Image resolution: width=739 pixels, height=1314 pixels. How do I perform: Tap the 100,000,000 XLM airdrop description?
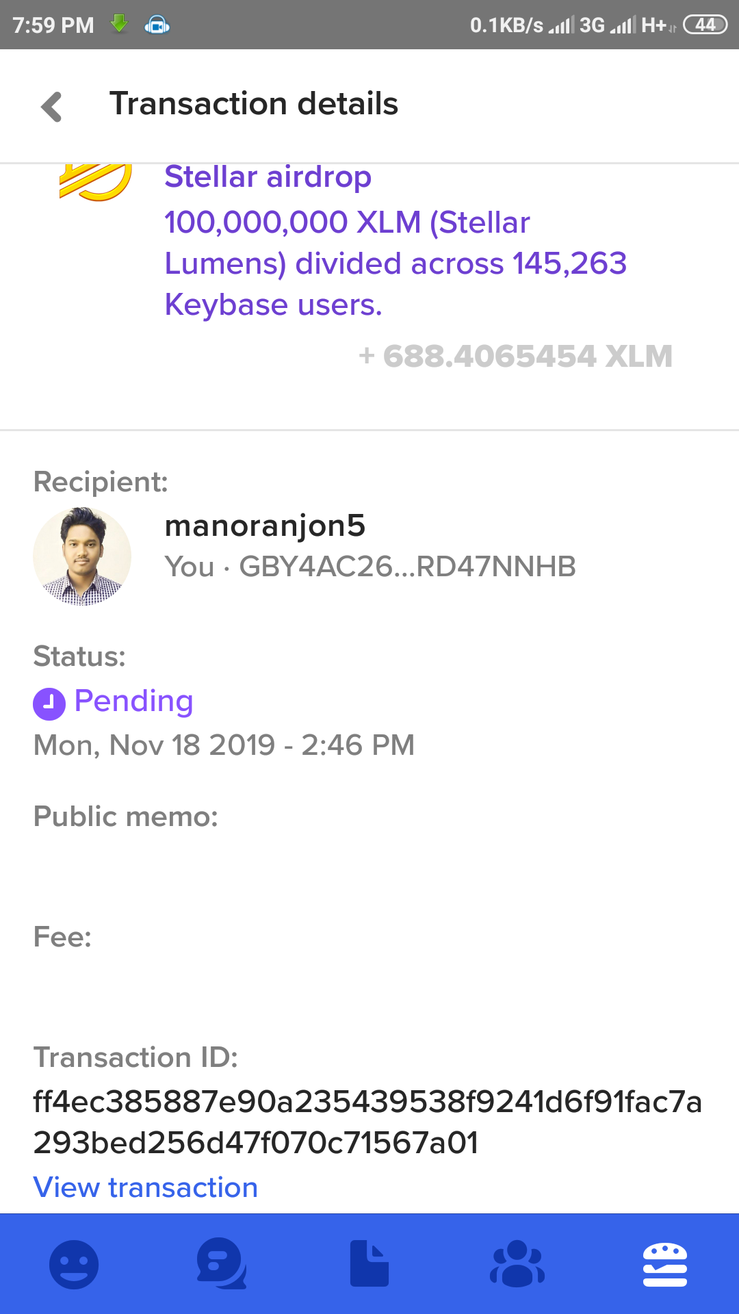click(x=396, y=263)
